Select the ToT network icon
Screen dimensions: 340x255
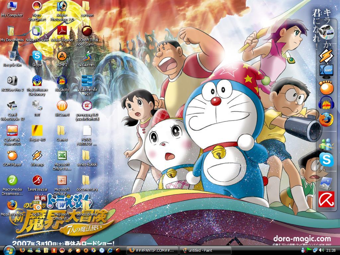(x=37, y=109)
